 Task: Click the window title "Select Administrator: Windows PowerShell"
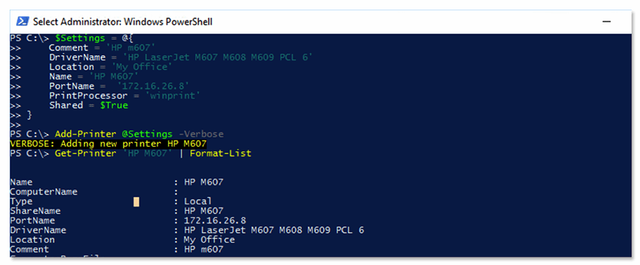(122, 22)
